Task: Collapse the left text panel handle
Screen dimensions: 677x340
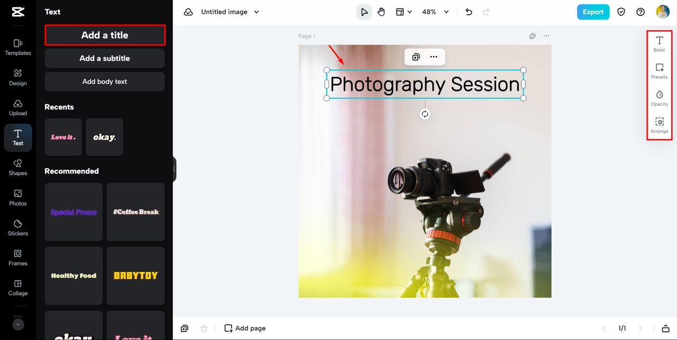Action: [x=174, y=169]
